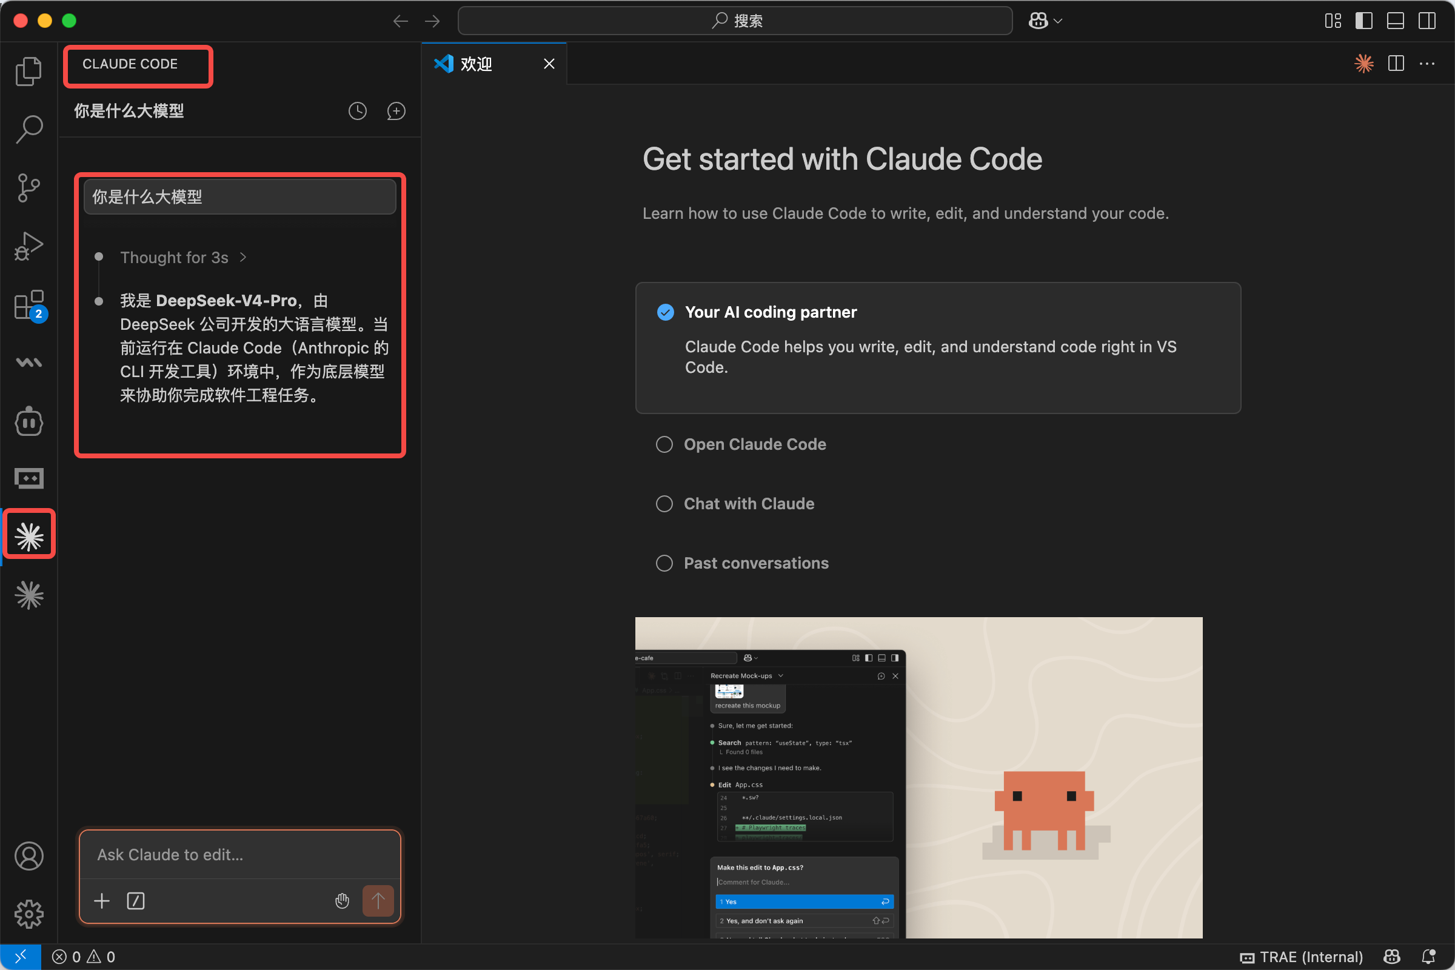Select the lower Claude starburst icon in activity bar
This screenshot has height=970, width=1455.
28,595
